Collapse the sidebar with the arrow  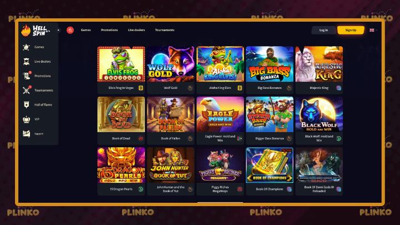point(58,30)
